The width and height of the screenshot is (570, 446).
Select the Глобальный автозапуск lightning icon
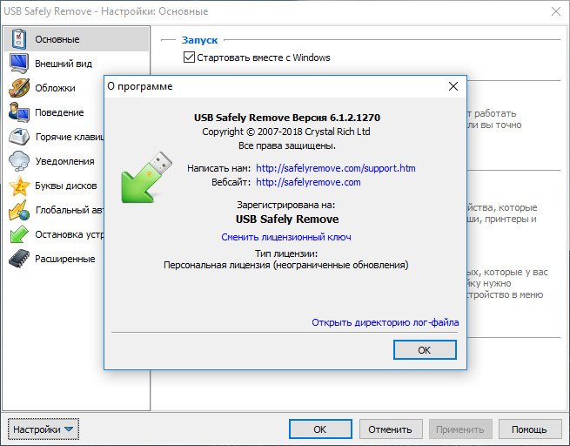pyautogui.click(x=19, y=210)
